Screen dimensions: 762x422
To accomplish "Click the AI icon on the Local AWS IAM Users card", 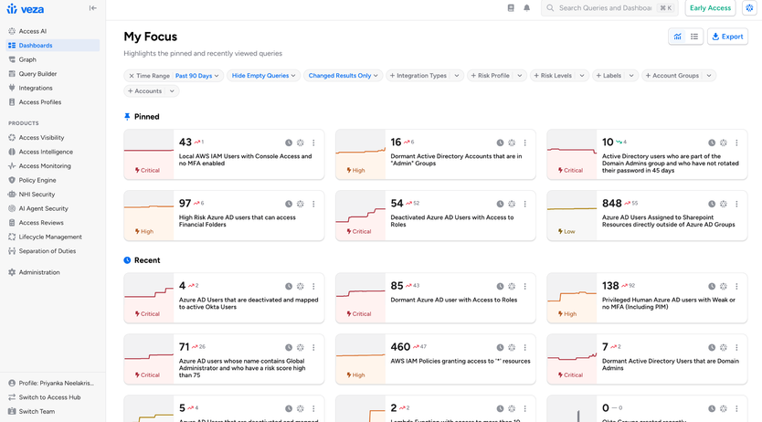I will pyautogui.click(x=301, y=142).
